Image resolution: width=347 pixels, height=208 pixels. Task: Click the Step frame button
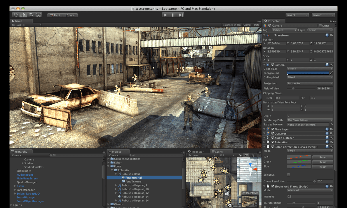coord(181,15)
